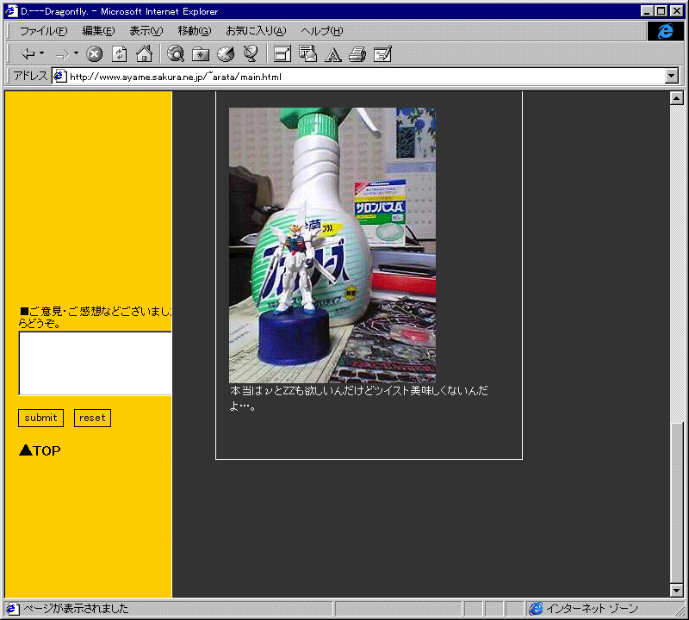The height and width of the screenshot is (620, 689).
Task: Click the vertical scrollbar up arrow
Action: pos(677,98)
